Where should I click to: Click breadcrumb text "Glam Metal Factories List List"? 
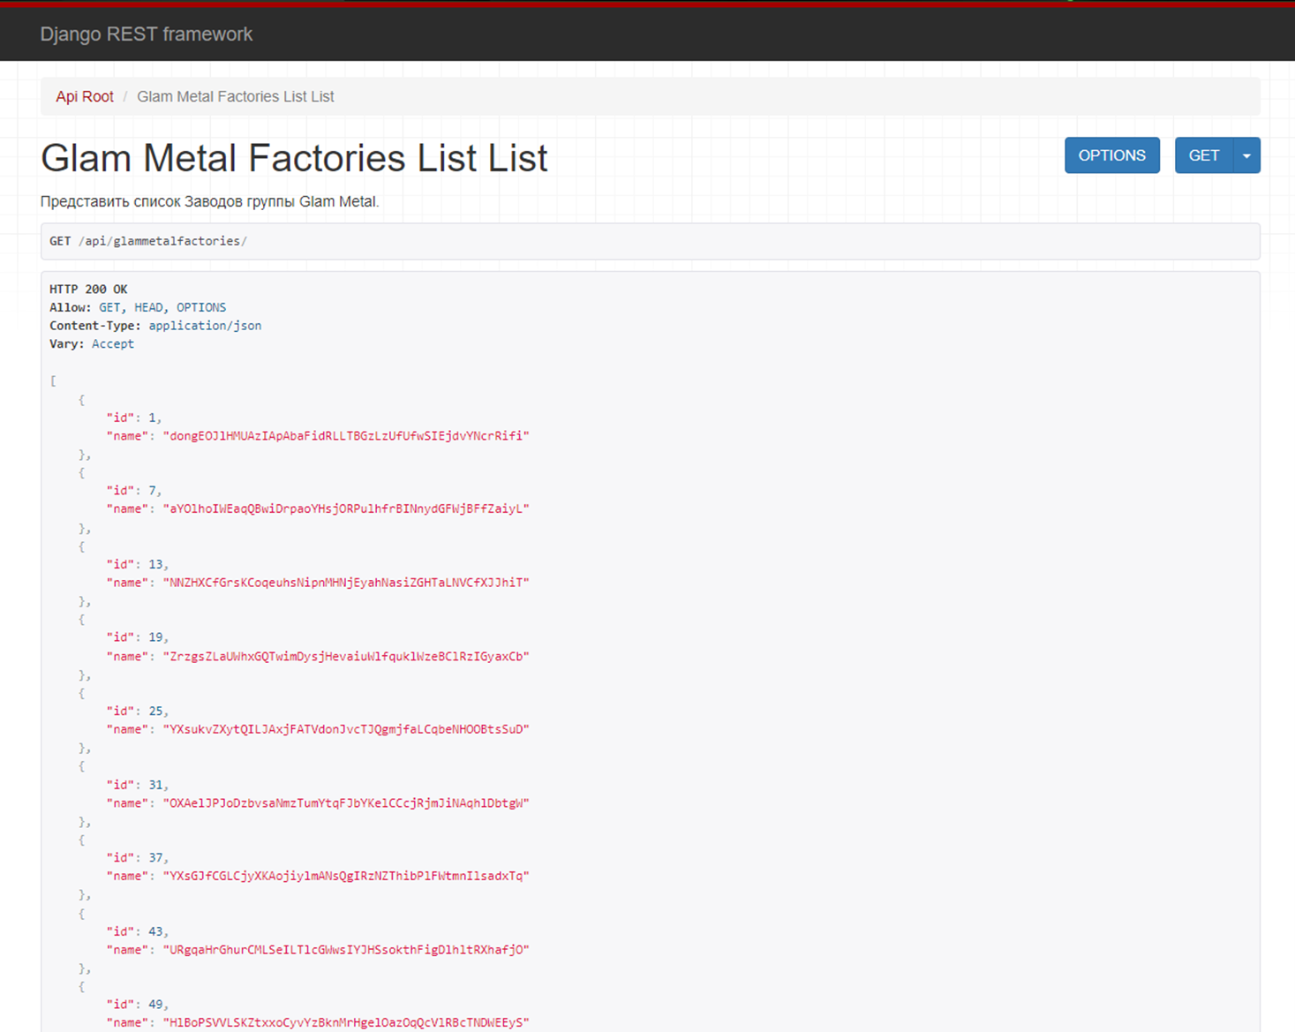236,97
